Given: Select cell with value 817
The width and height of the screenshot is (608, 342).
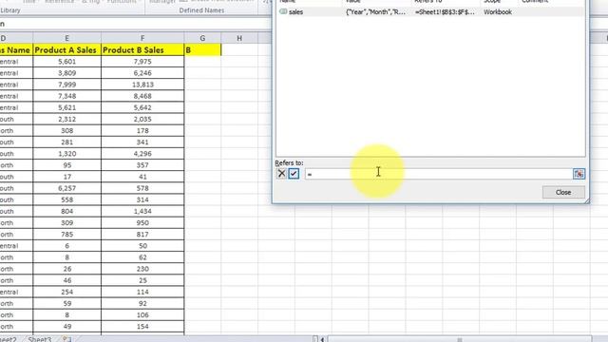Looking at the screenshot, I should tap(142, 235).
